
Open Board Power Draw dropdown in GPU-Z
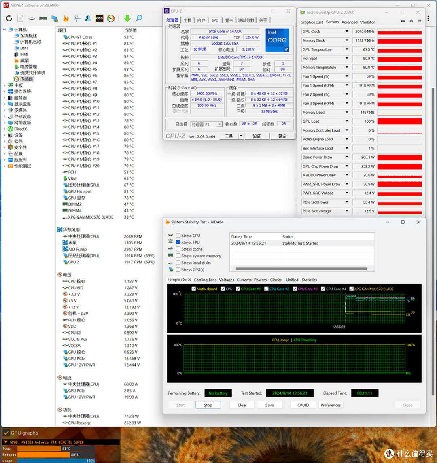coord(347,157)
